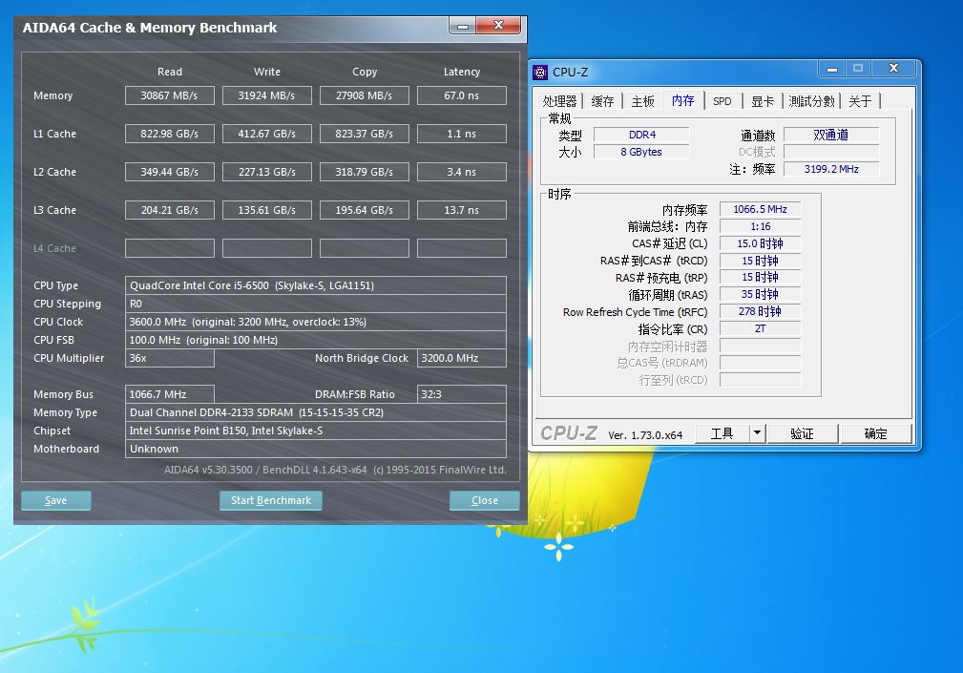
Task: Confirm with the 确定 button
Action: [x=875, y=433]
